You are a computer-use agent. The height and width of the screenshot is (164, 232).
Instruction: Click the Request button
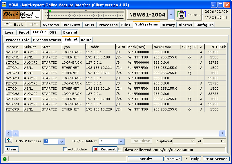pyautogui.click(x=105, y=149)
